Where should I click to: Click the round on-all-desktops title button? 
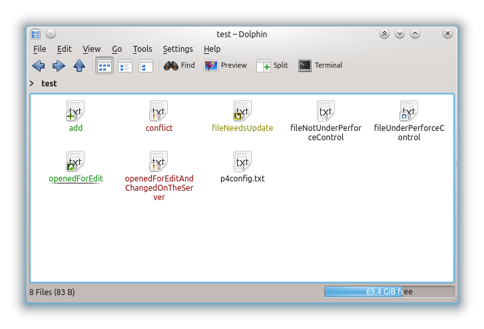(51, 34)
